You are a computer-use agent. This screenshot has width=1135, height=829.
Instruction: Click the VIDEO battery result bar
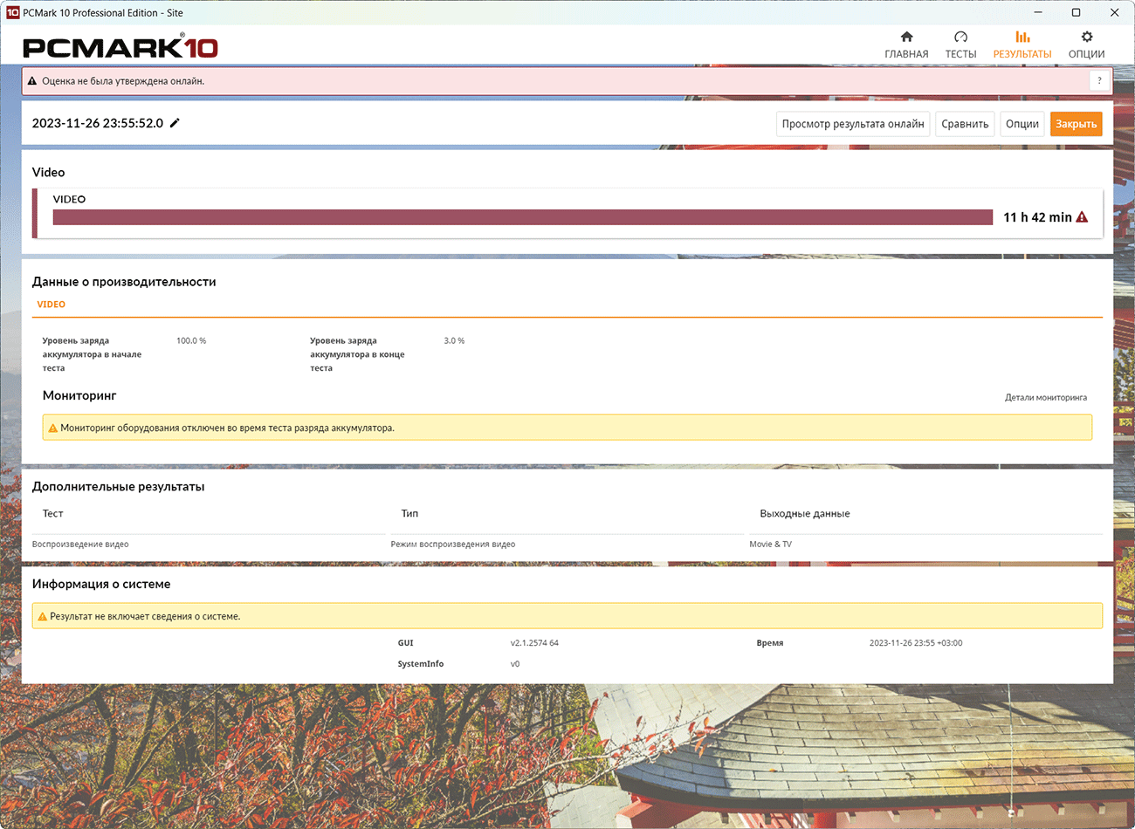coord(523,217)
